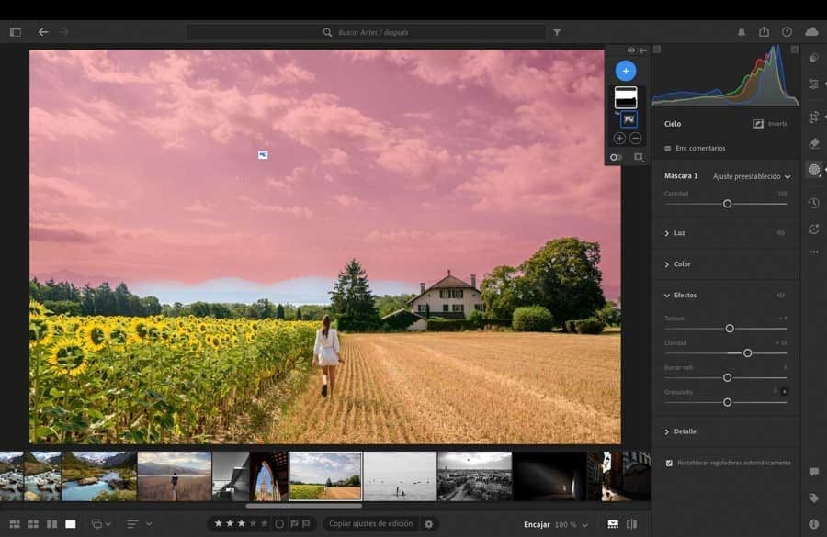Uncheck Restablecer reguladores automáticamente checkbox

(x=668, y=463)
